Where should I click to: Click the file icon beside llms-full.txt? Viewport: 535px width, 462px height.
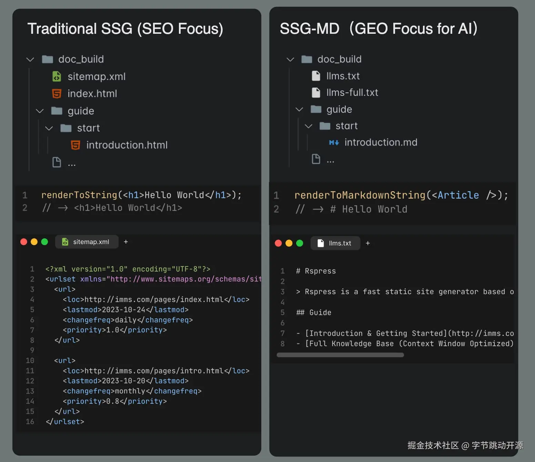[316, 92]
